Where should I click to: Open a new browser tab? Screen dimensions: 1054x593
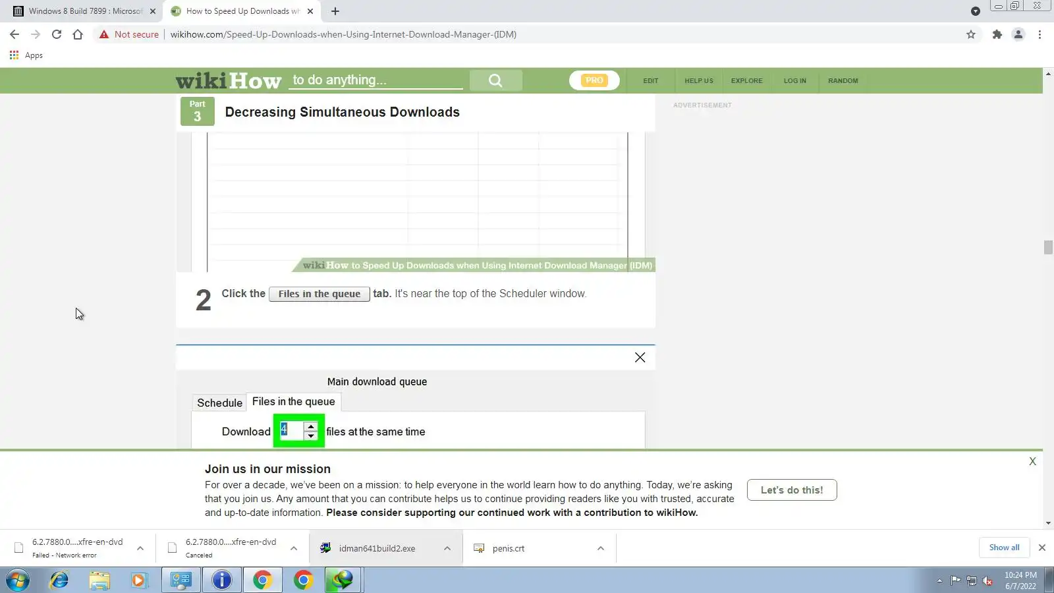click(x=335, y=11)
